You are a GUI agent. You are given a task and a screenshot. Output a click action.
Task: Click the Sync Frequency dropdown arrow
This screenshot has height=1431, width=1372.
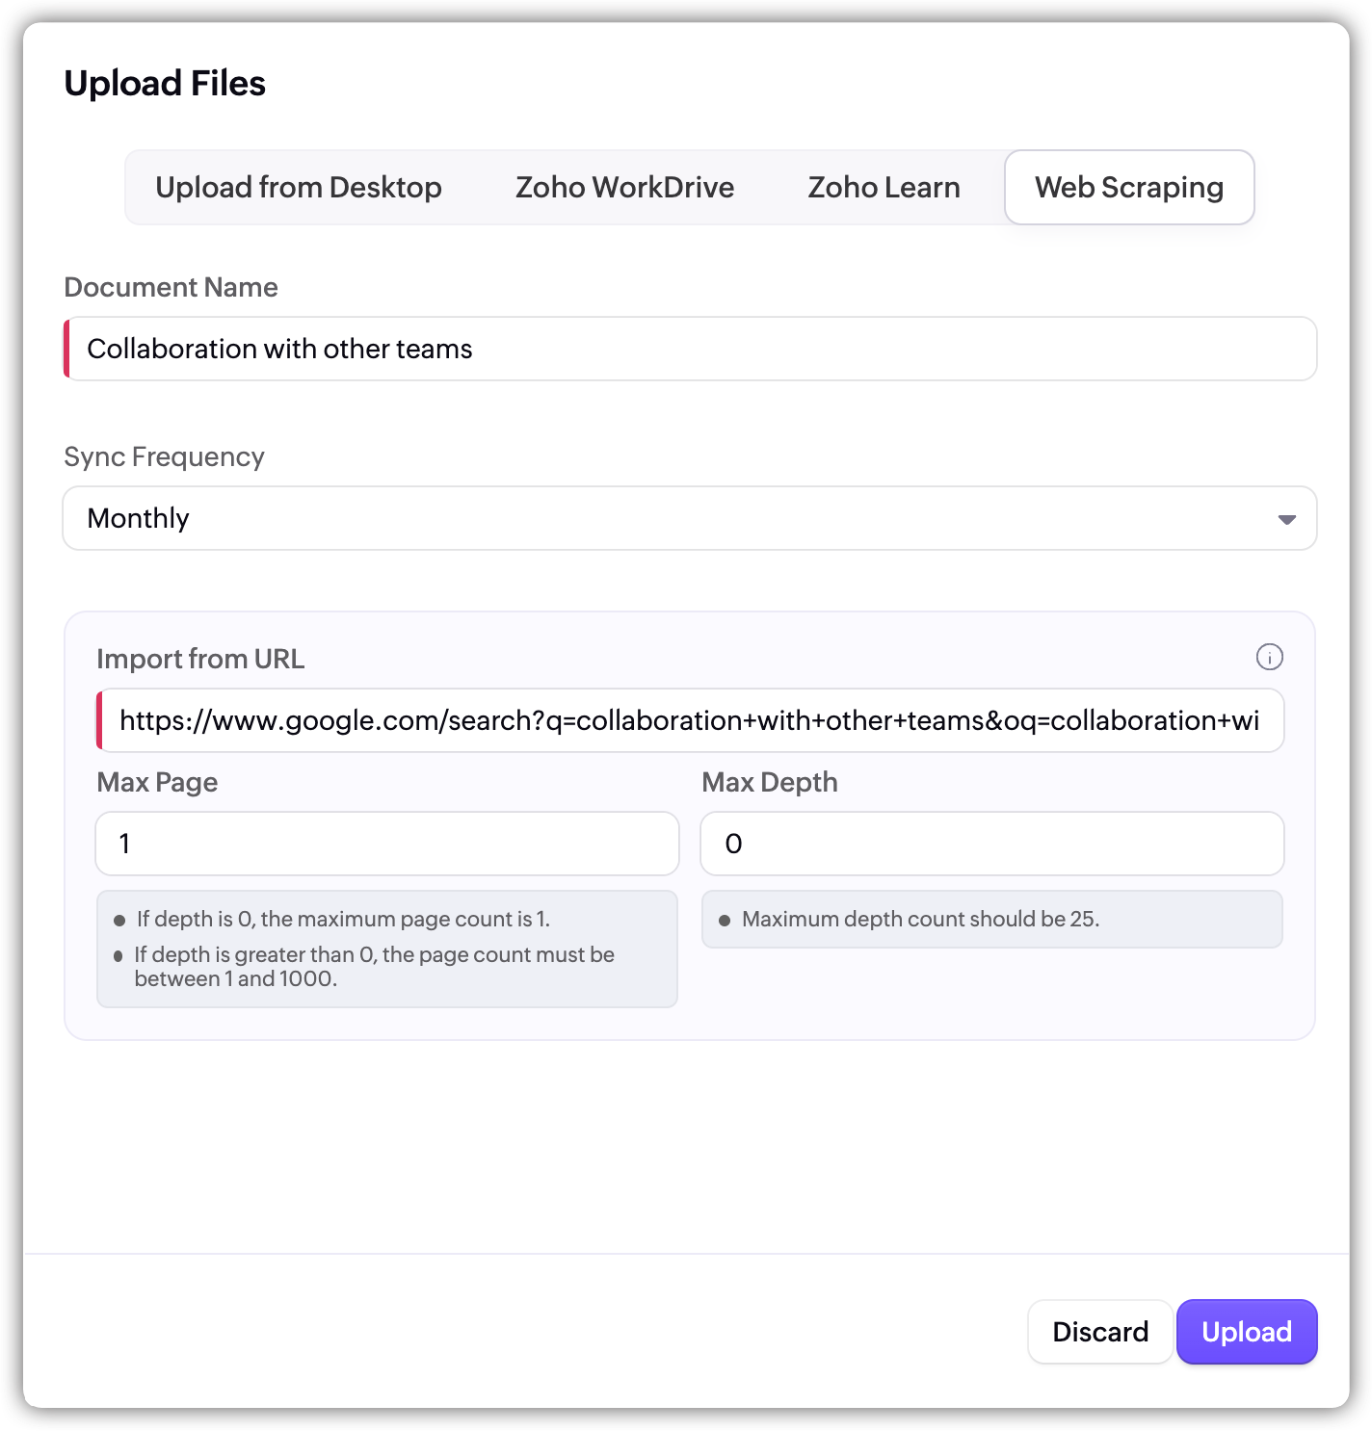click(x=1285, y=519)
